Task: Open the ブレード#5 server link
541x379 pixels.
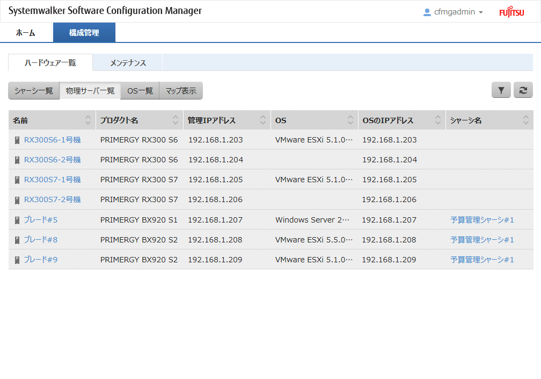Action: [x=41, y=220]
